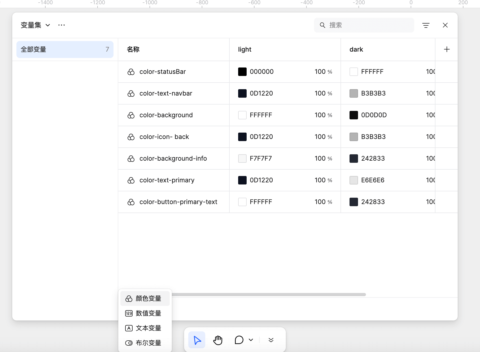Collapse the toolbar with the double chevron
This screenshot has height=352, width=480.
pos(271,340)
